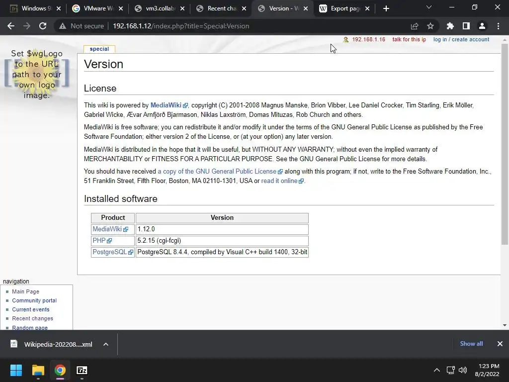
Task: Open File Explorer from taskbar
Action: click(x=38, y=370)
